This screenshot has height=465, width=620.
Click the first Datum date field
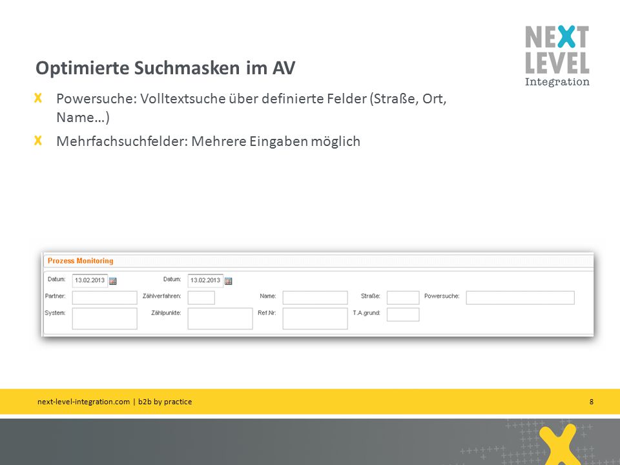click(x=90, y=280)
